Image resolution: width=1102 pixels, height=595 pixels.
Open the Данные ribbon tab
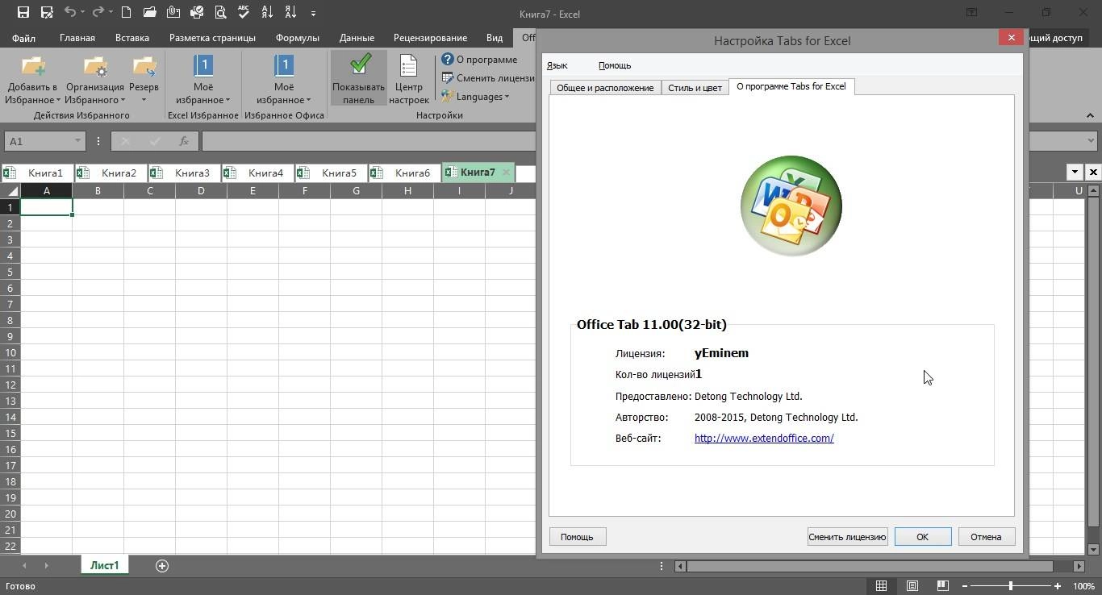[357, 38]
